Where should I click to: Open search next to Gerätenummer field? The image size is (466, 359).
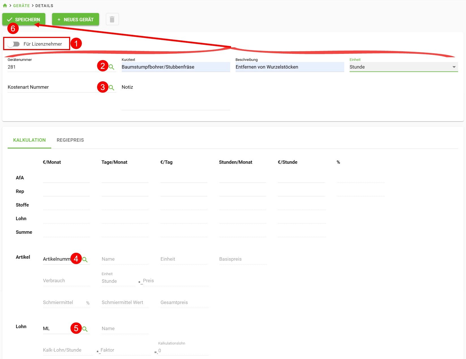(x=112, y=67)
